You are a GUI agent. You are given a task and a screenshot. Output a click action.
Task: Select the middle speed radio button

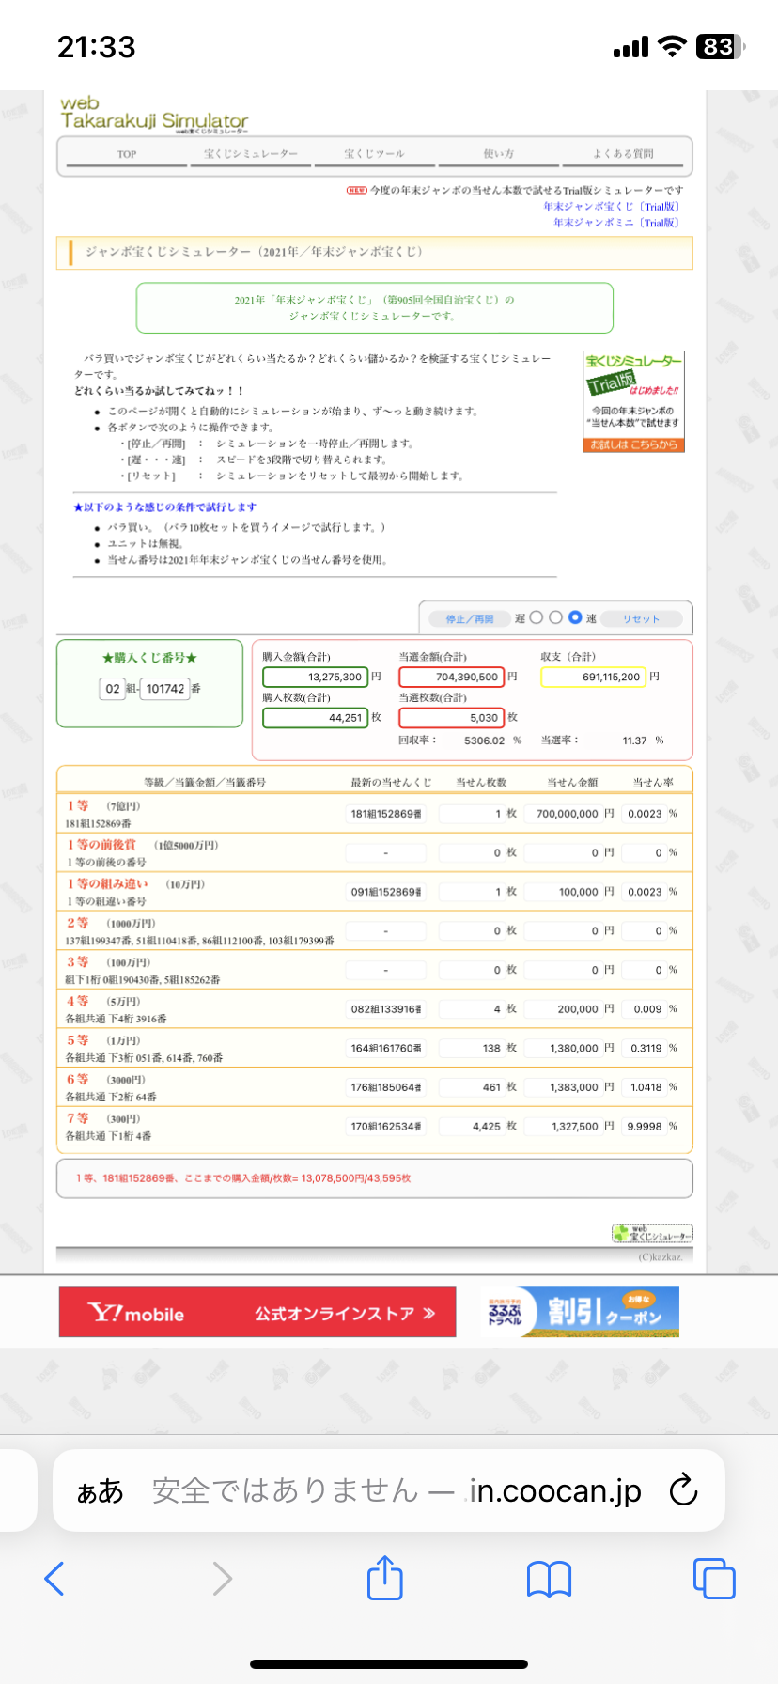click(555, 617)
